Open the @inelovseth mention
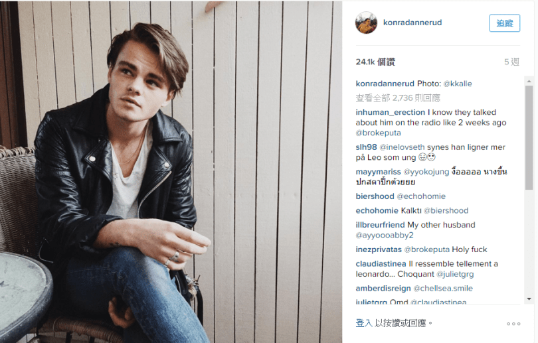This screenshot has width=538, height=343. point(402,147)
